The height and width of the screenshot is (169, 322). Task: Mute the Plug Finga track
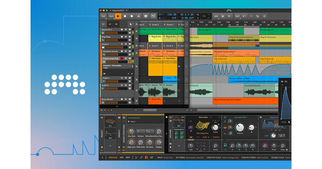[x=130, y=37]
